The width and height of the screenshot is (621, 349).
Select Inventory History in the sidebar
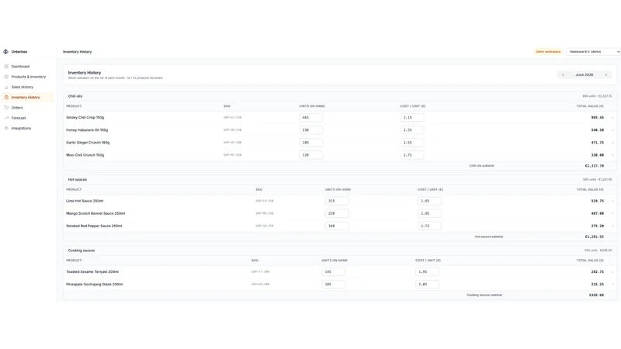pos(27,98)
